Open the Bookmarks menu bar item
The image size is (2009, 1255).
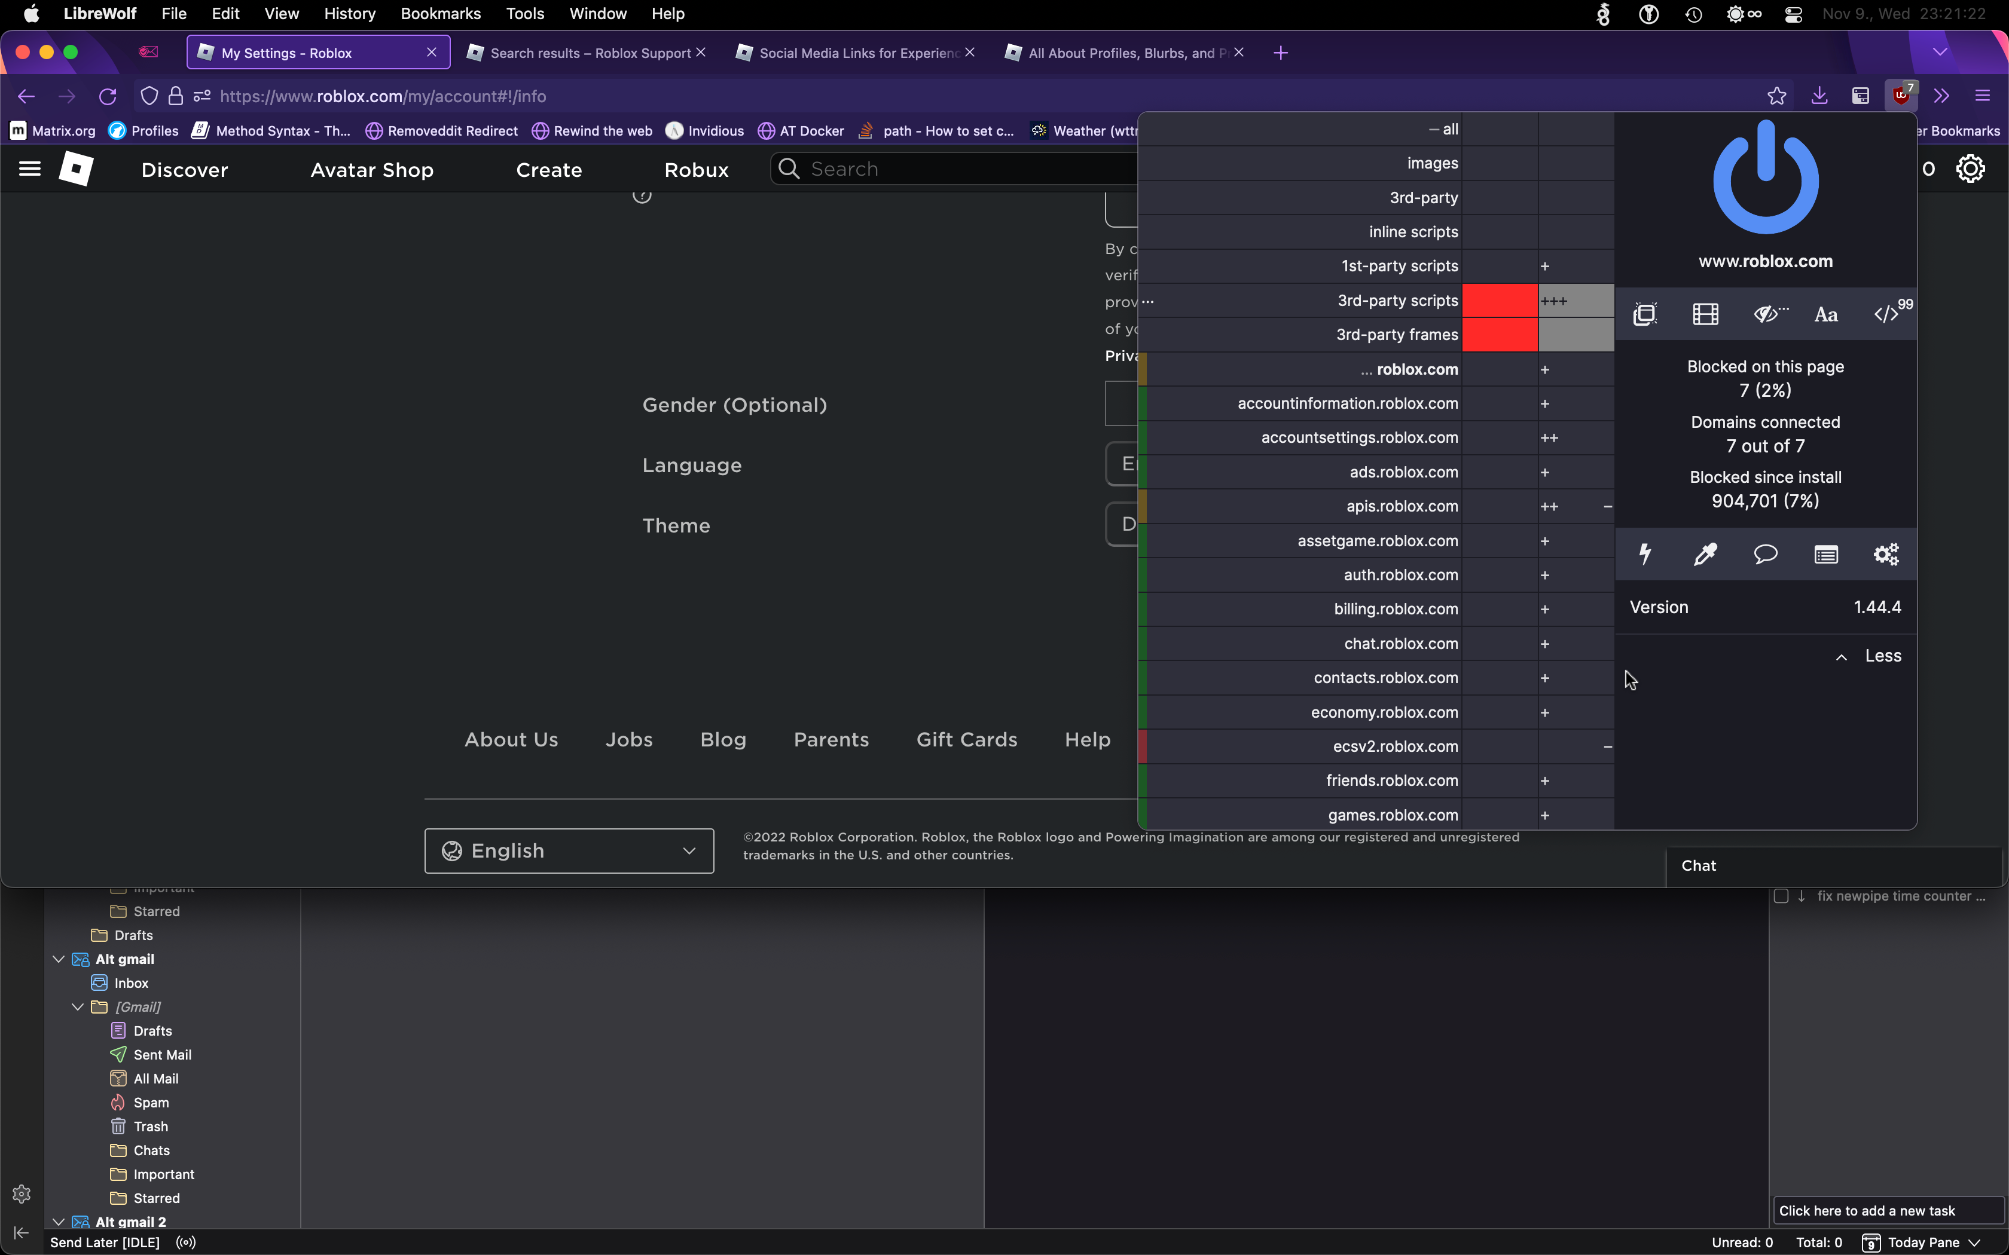pos(440,13)
